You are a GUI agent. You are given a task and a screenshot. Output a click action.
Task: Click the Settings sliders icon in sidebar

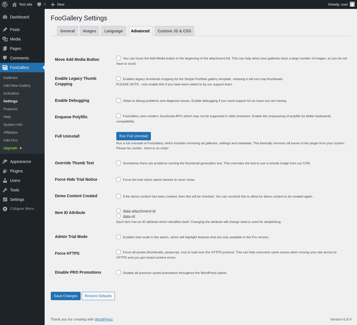click(5, 199)
